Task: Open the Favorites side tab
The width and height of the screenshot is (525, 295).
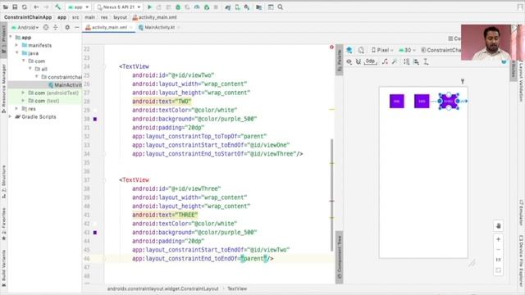Action: (3, 224)
